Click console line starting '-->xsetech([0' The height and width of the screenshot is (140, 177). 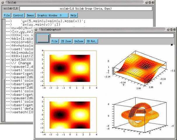pos(20,112)
